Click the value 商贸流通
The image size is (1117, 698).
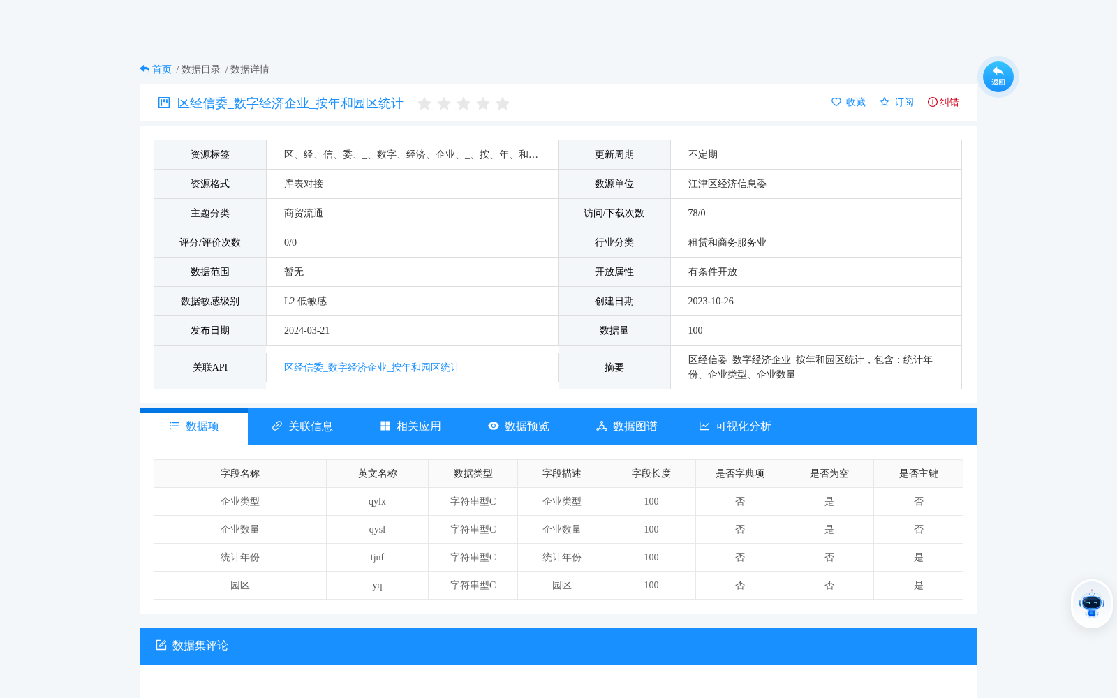pos(304,213)
